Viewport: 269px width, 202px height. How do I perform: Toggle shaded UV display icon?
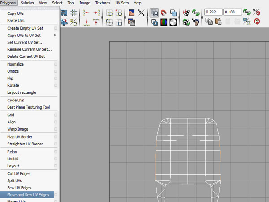pos(173,13)
